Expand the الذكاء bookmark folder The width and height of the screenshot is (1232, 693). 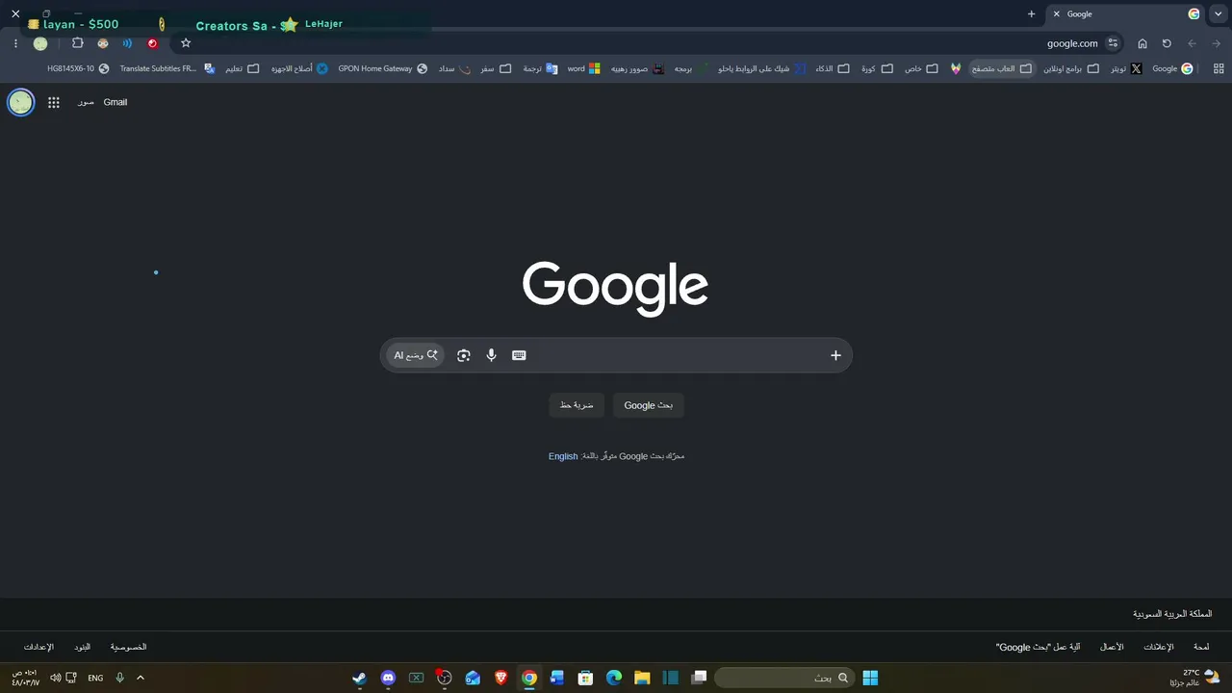click(833, 69)
